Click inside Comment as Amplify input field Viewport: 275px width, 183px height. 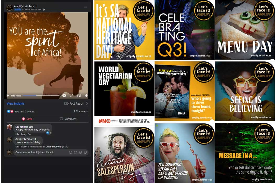click(x=39, y=152)
